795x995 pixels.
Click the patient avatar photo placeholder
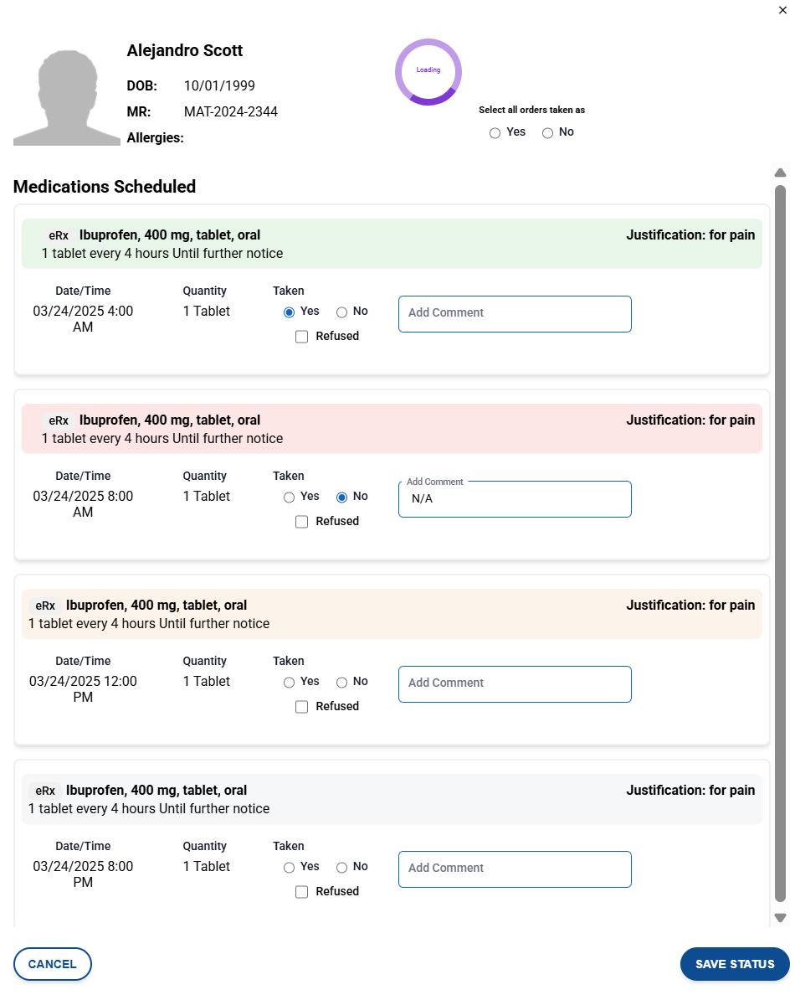tap(67, 97)
